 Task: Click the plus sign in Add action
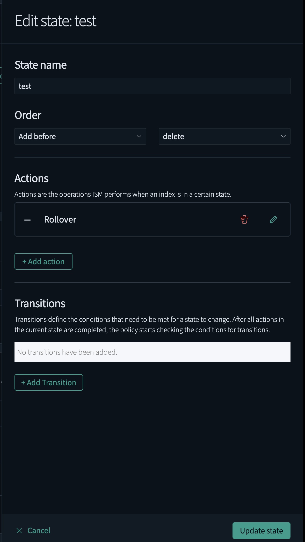[x=24, y=261]
